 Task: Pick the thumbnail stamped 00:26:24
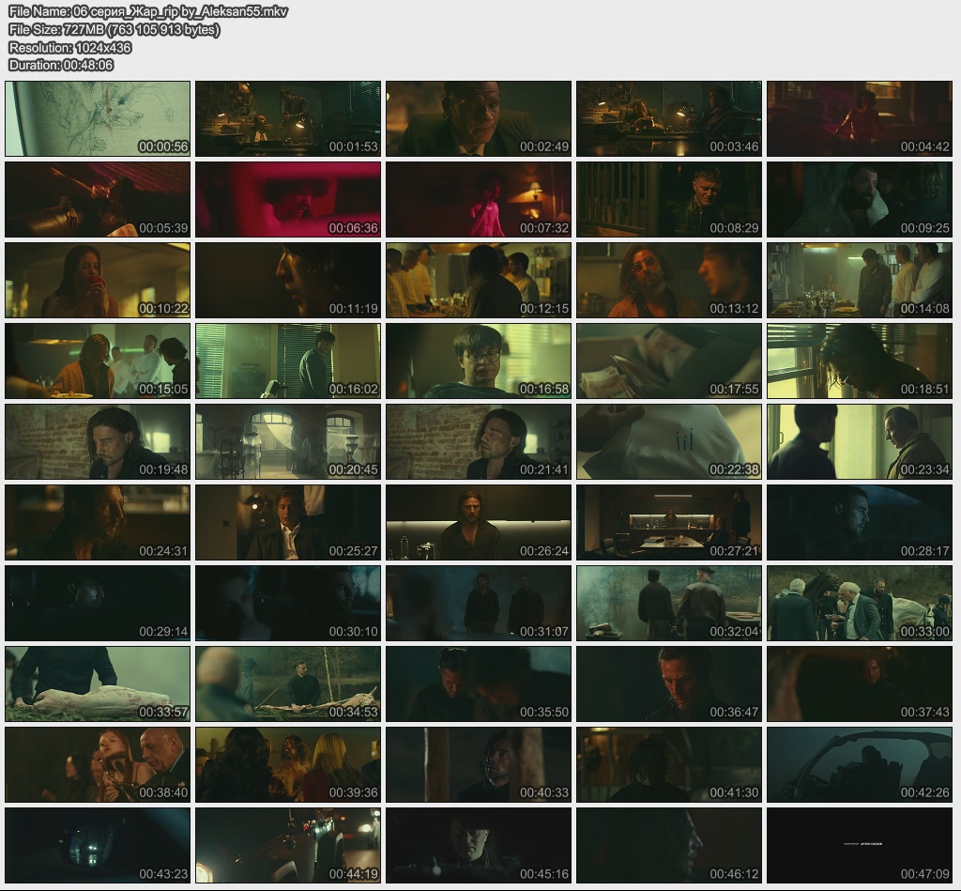point(479,522)
